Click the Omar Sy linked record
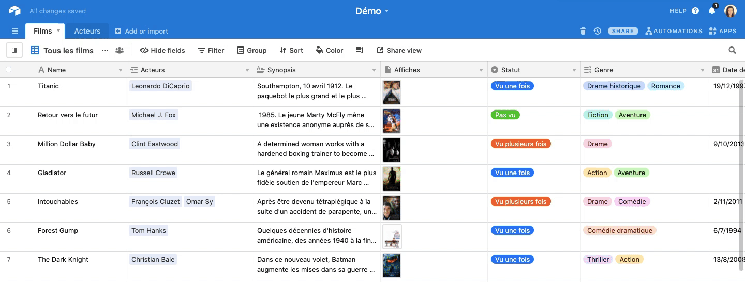 (200, 202)
